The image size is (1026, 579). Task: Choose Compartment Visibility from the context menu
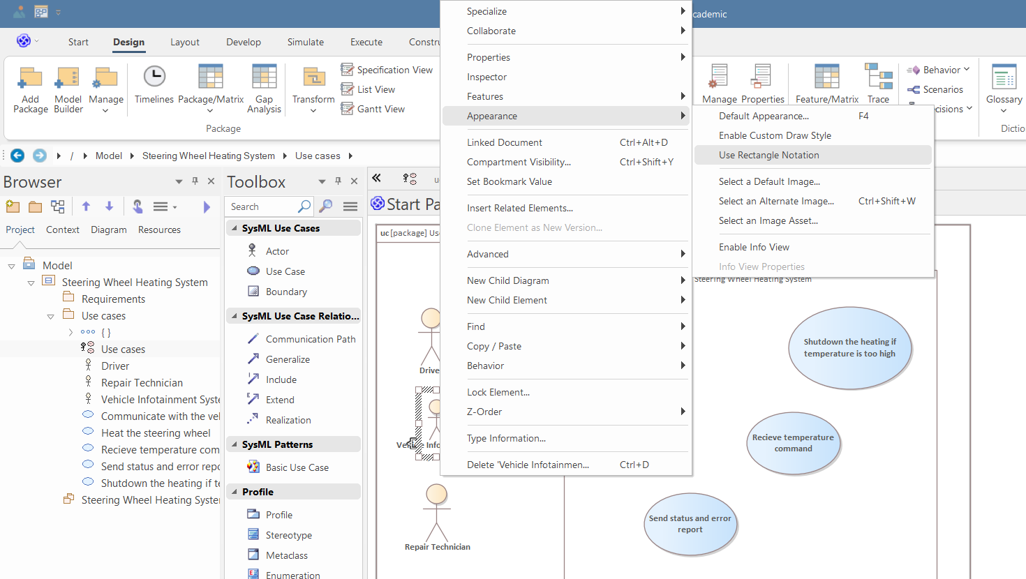point(566,162)
